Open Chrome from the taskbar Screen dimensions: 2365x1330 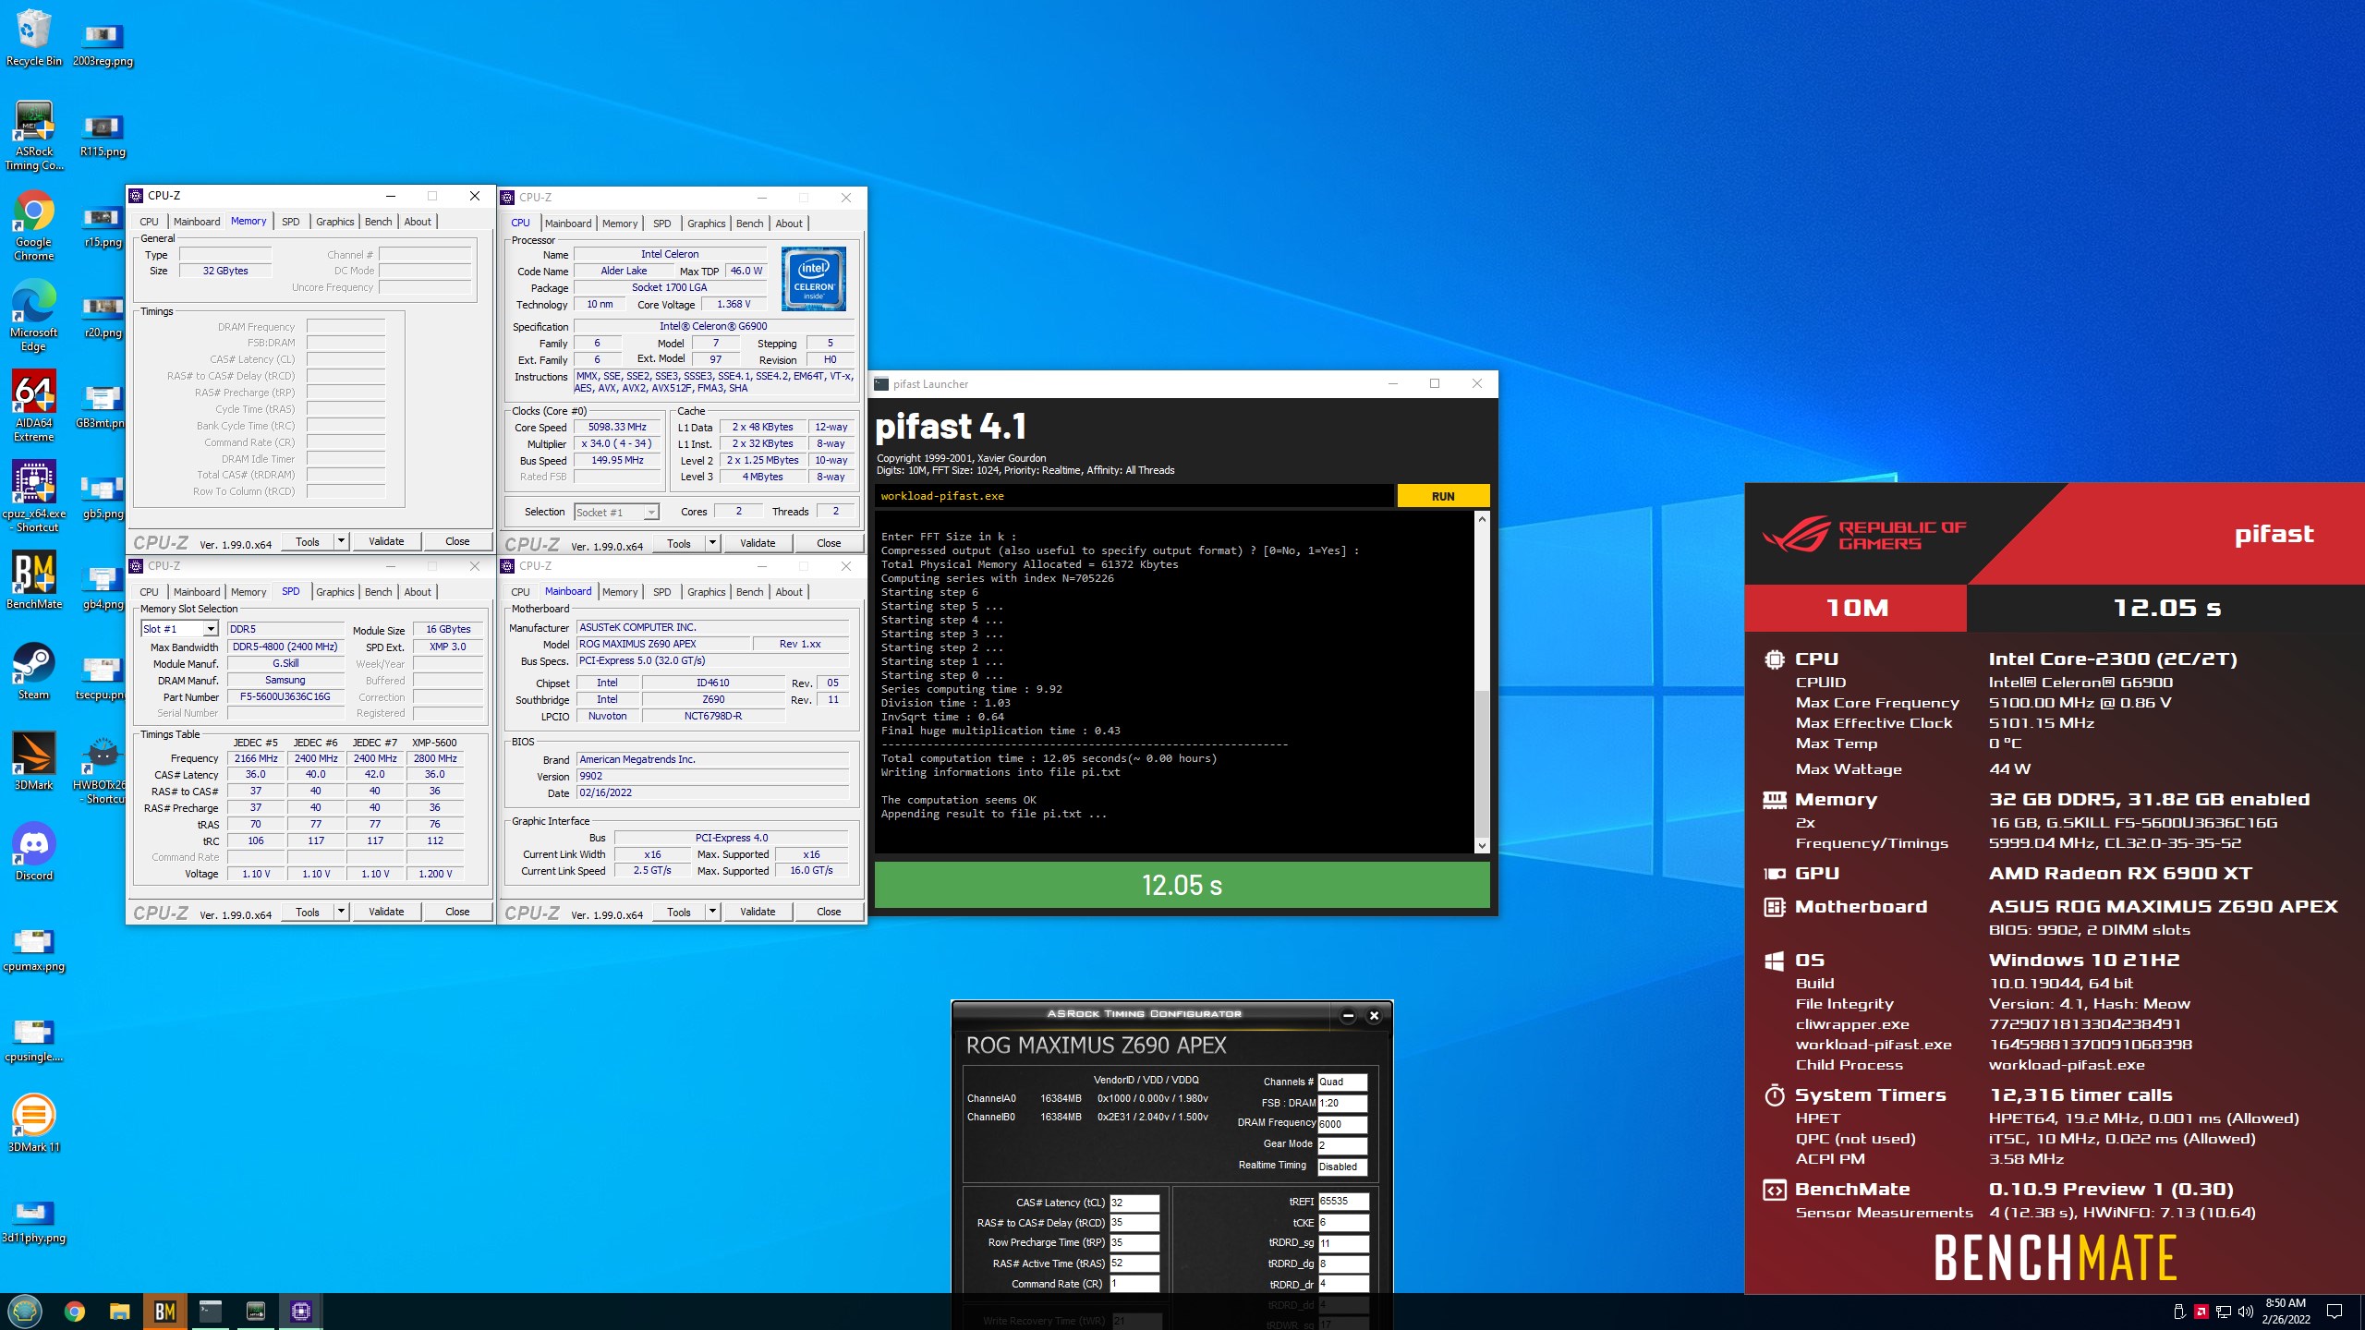click(x=74, y=1311)
